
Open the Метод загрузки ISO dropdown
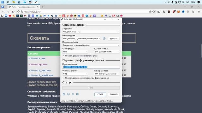[81, 38]
